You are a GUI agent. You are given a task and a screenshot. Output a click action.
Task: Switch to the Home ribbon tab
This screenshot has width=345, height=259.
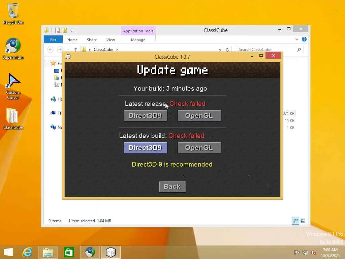click(x=72, y=40)
